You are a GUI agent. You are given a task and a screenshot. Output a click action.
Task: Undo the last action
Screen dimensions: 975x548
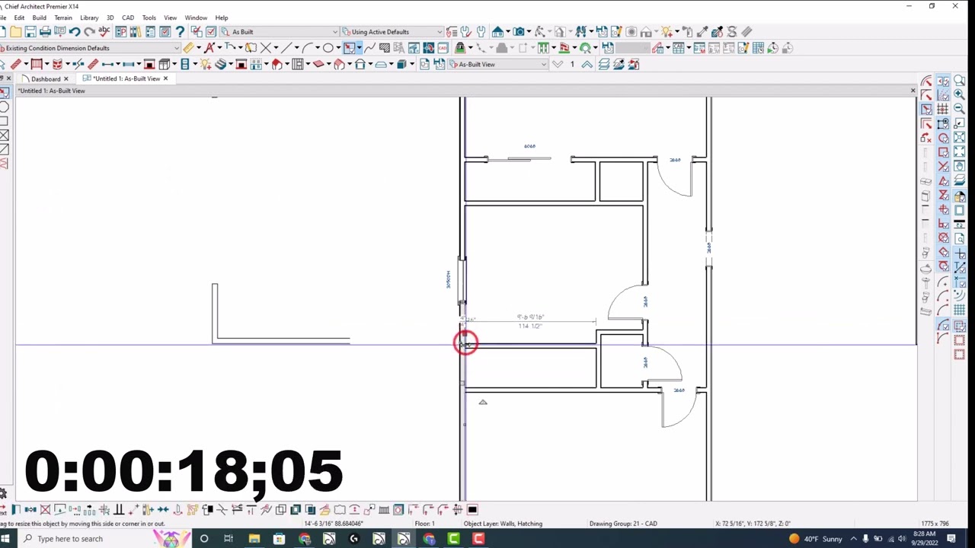75,31
